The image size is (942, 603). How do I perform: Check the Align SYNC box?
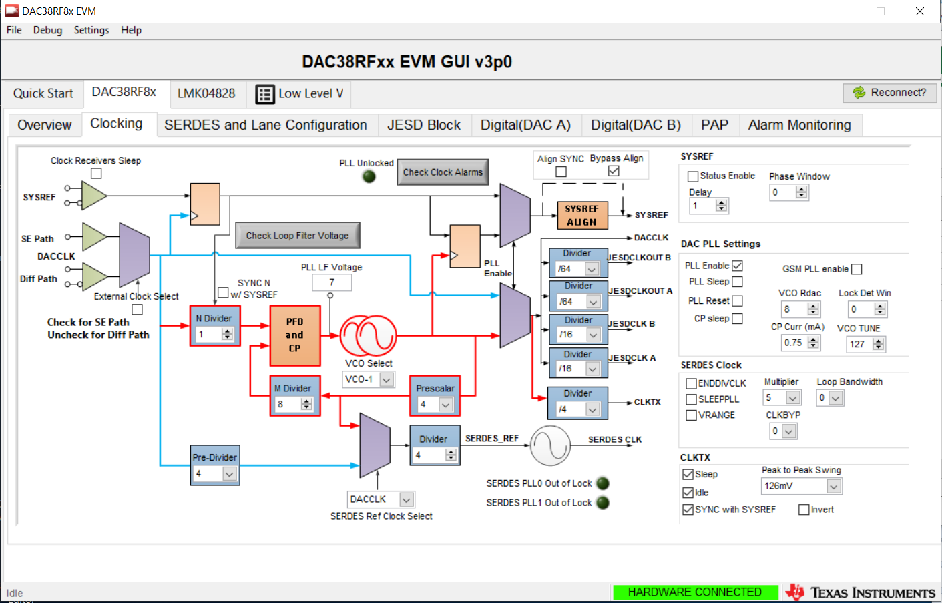point(561,172)
